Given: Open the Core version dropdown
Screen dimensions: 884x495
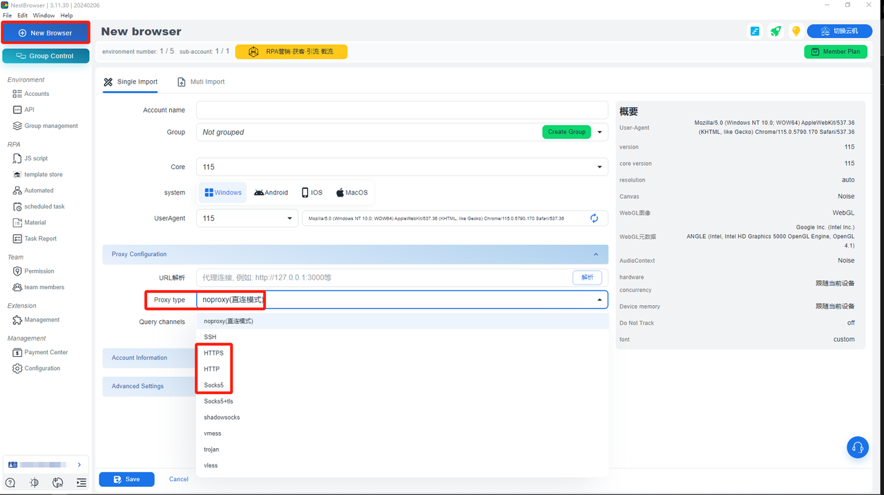Looking at the screenshot, I should coord(401,167).
